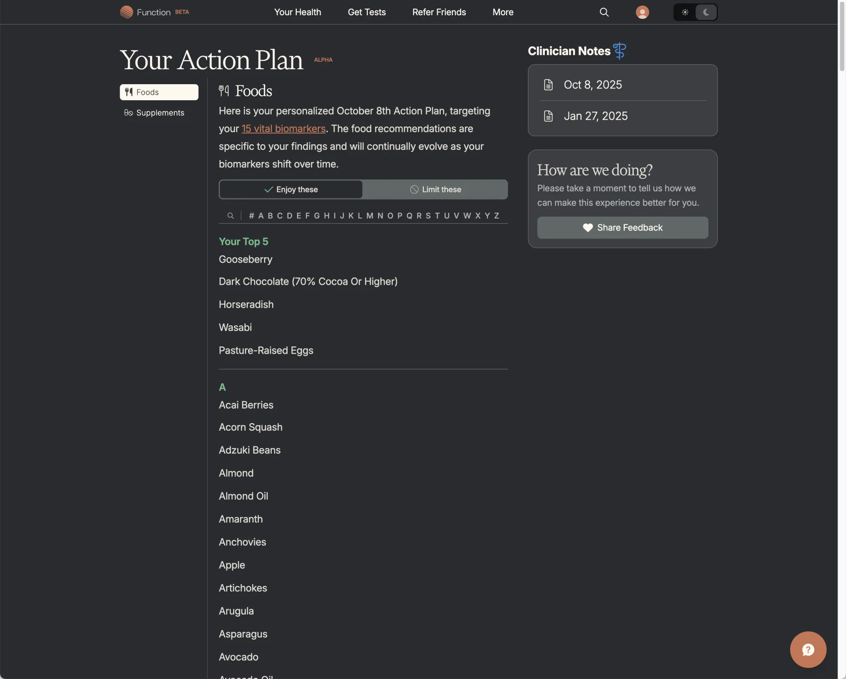Switch to dark mode with the moon icon

[x=706, y=12]
